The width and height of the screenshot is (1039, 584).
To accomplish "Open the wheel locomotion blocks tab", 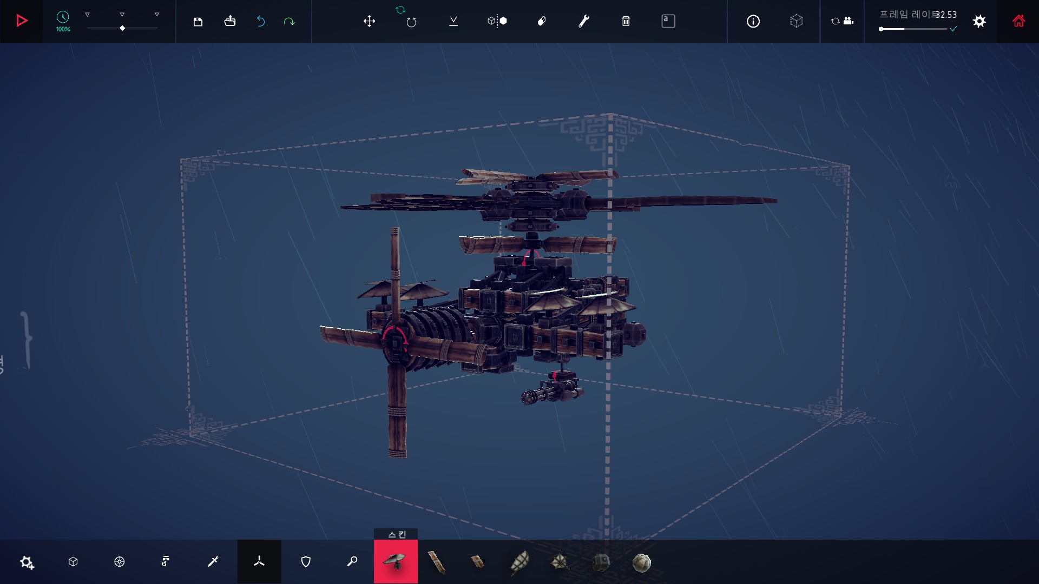I will click(120, 562).
